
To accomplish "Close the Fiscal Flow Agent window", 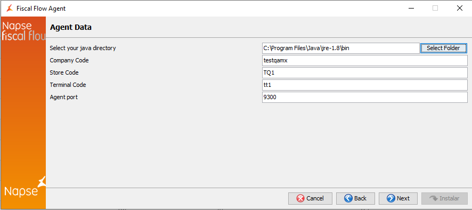I will point(459,9).
